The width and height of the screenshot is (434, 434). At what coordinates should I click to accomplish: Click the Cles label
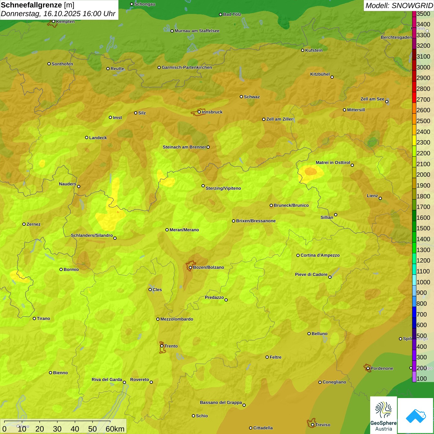pos(157,290)
